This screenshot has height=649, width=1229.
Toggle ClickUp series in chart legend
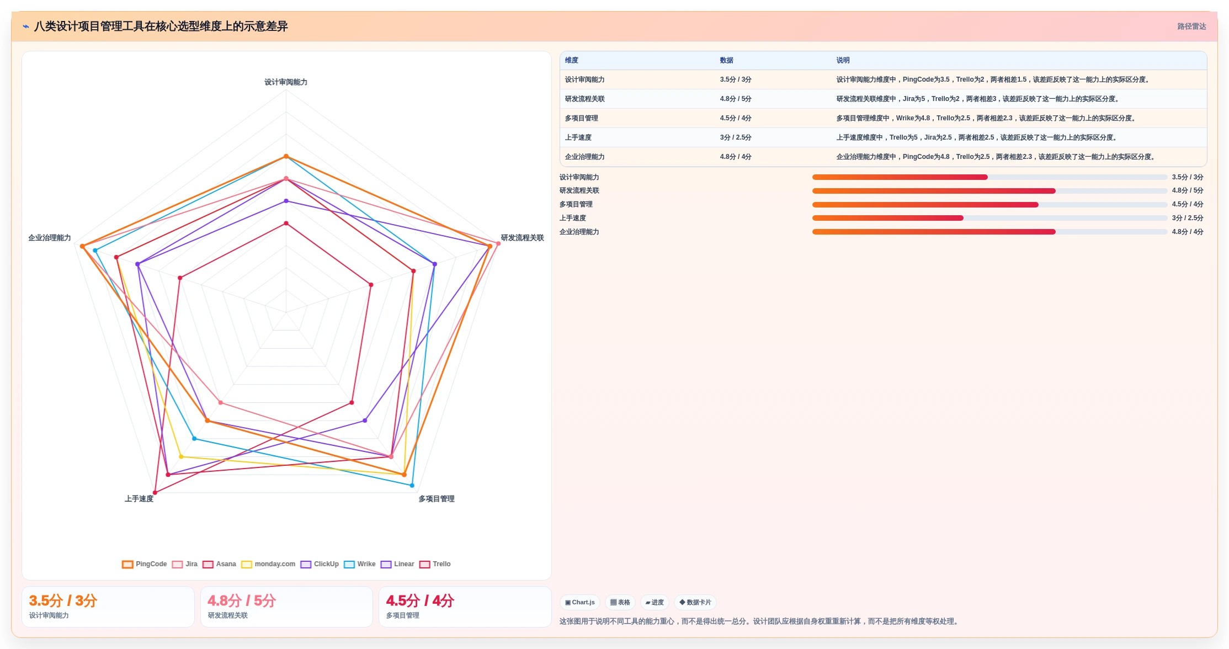(320, 564)
